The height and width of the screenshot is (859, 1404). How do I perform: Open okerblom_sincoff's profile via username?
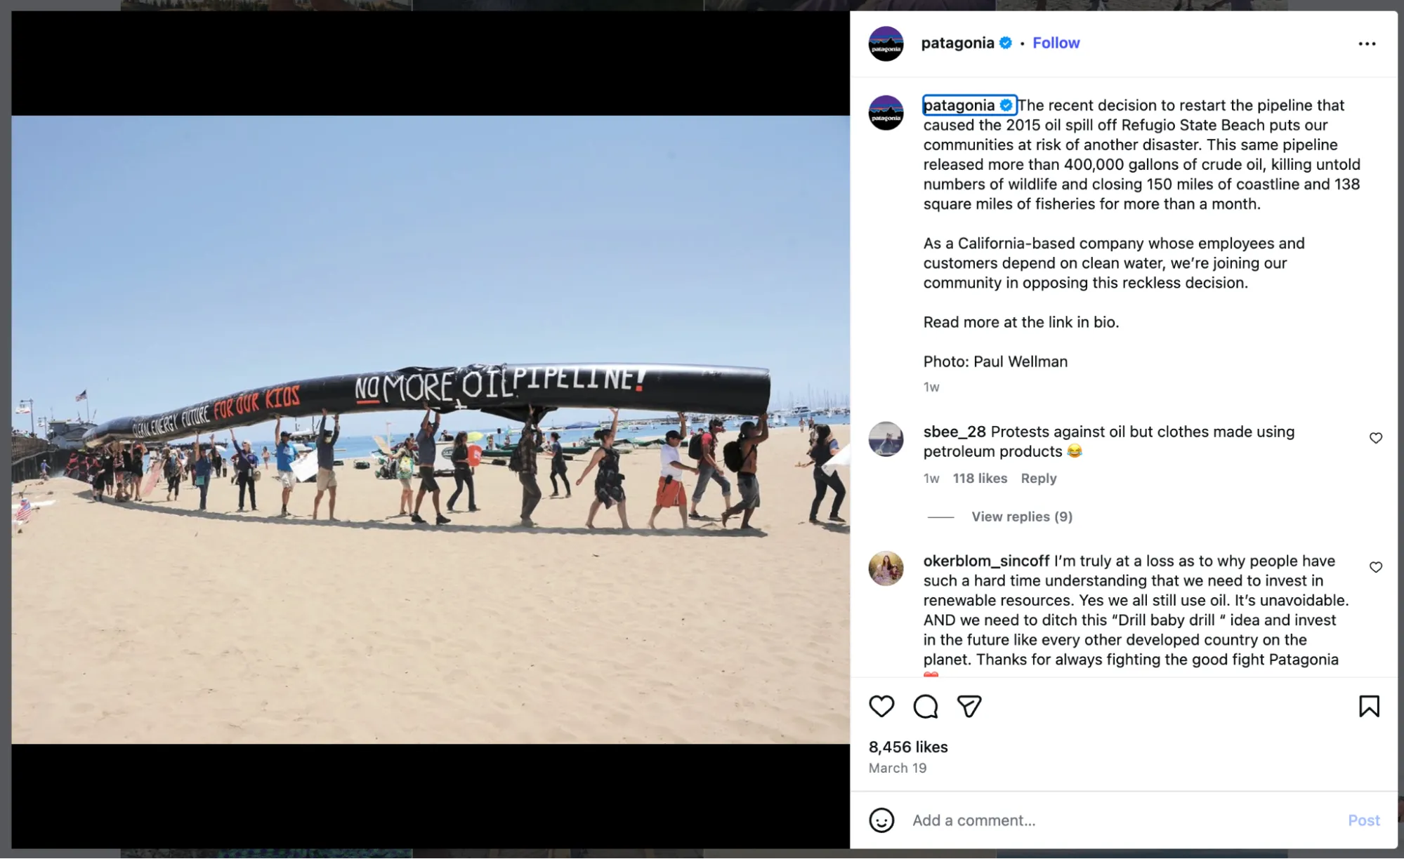click(986, 561)
